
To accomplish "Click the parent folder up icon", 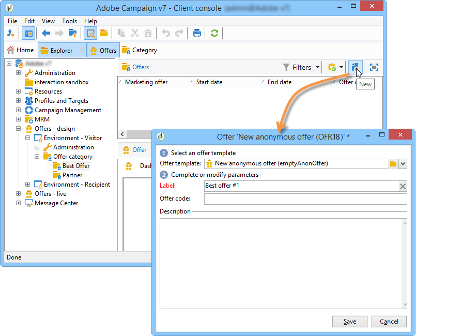I will [72, 33].
